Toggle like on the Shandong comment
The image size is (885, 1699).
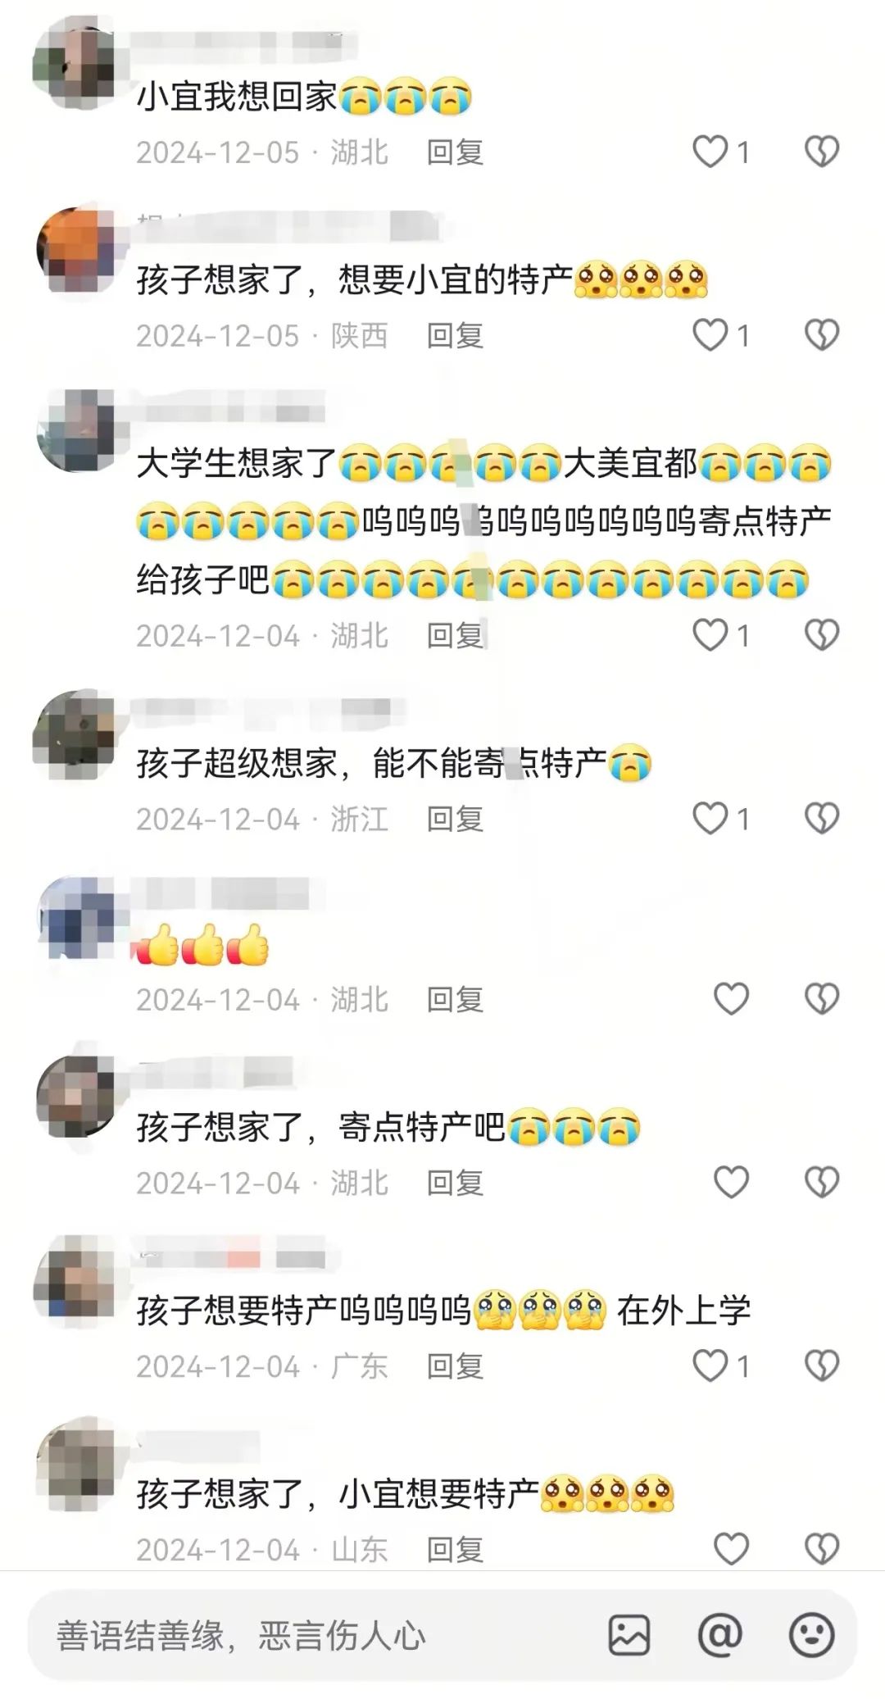click(x=731, y=1549)
